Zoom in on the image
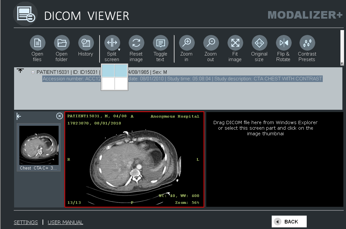Viewport: 346px width, 229px height. [187, 43]
